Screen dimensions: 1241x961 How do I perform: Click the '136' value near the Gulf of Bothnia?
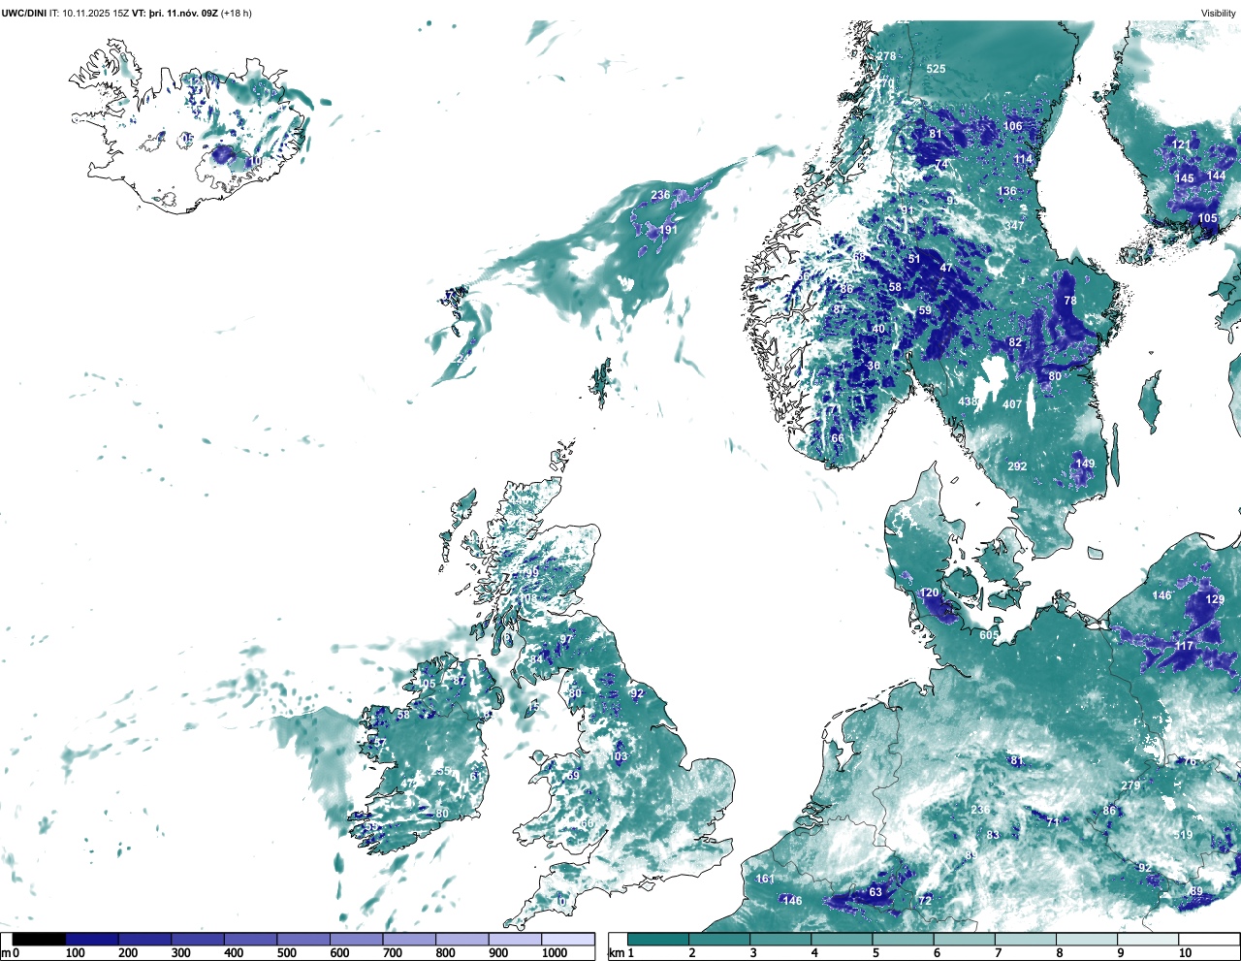click(x=1007, y=191)
